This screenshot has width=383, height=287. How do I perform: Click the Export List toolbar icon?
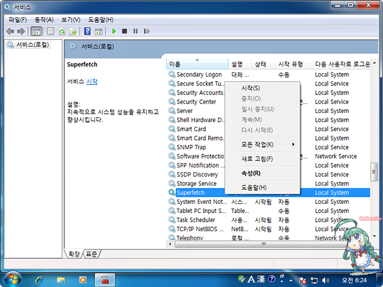tap(72, 31)
